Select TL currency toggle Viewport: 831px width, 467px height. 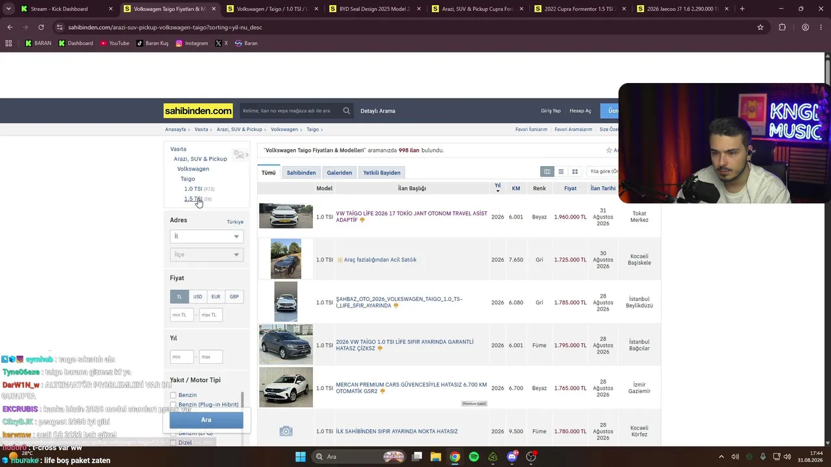pos(179,296)
